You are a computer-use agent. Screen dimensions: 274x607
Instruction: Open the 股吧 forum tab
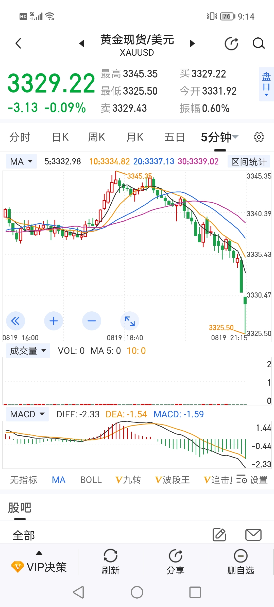(20, 508)
